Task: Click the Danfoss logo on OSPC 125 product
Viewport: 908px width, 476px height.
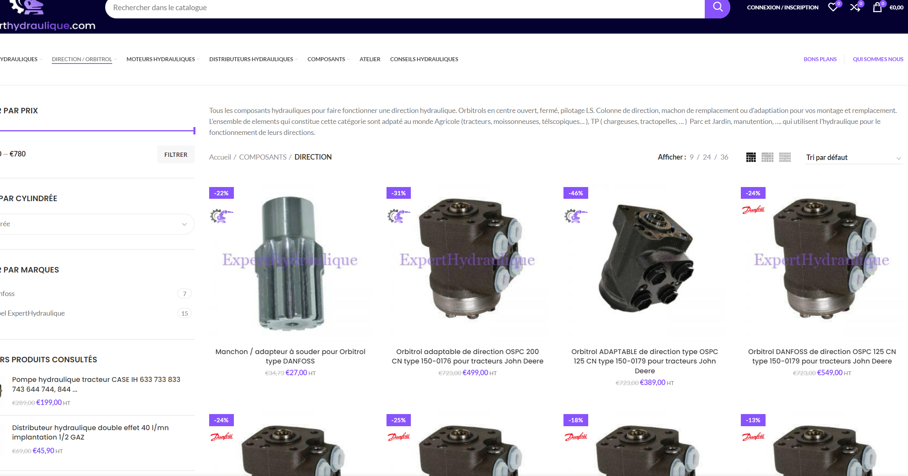Action: (x=753, y=210)
